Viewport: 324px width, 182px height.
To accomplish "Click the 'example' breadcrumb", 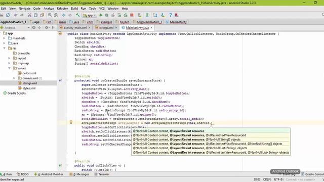I will tap(105, 22).
